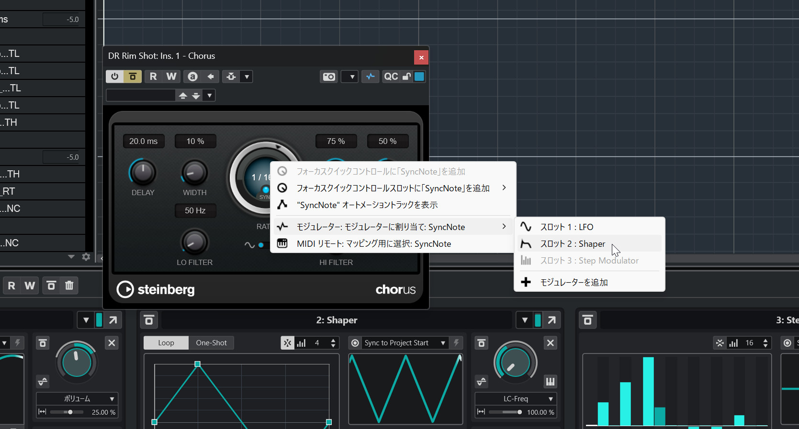Image resolution: width=799 pixels, height=429 pixels.
Task: Click the Chorus 50 % value field
Action: point(388,141)
